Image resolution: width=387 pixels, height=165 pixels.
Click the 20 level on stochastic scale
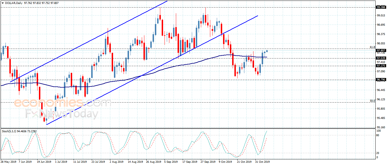378,153
